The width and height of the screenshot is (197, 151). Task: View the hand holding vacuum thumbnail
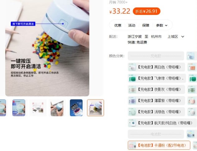coord(57,108)
